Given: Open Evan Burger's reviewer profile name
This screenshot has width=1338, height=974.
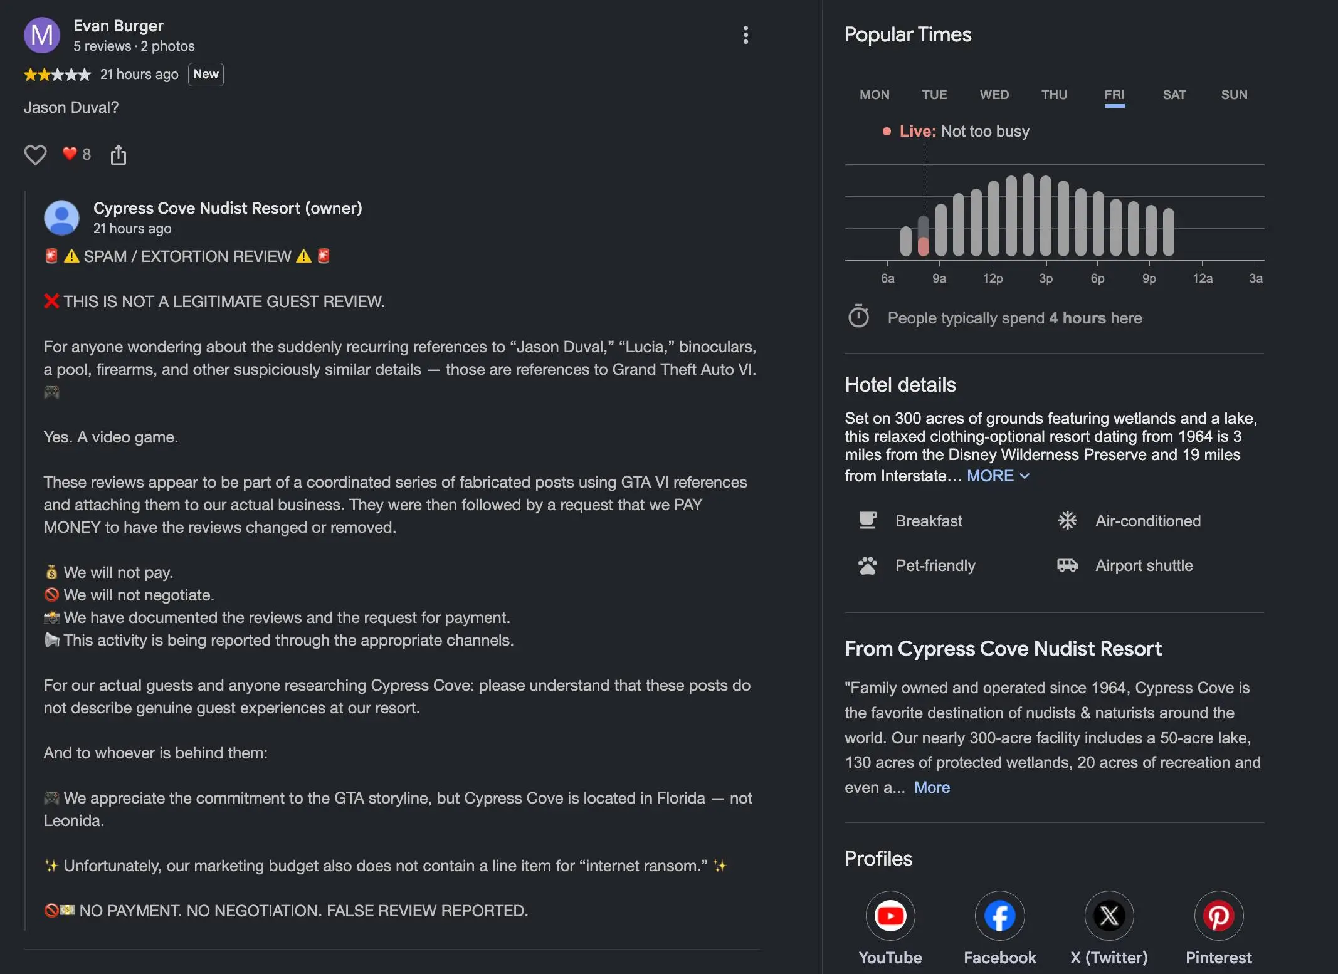Looking at the screenshot, I should (x=119, y=26).
